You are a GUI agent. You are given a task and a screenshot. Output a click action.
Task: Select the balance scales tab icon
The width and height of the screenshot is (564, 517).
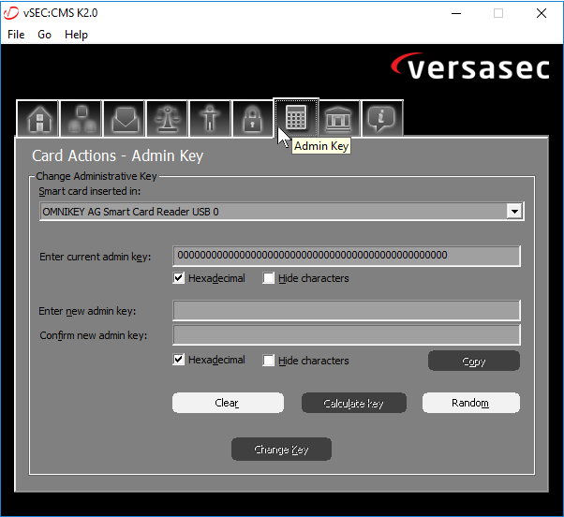tap(168, 118)
